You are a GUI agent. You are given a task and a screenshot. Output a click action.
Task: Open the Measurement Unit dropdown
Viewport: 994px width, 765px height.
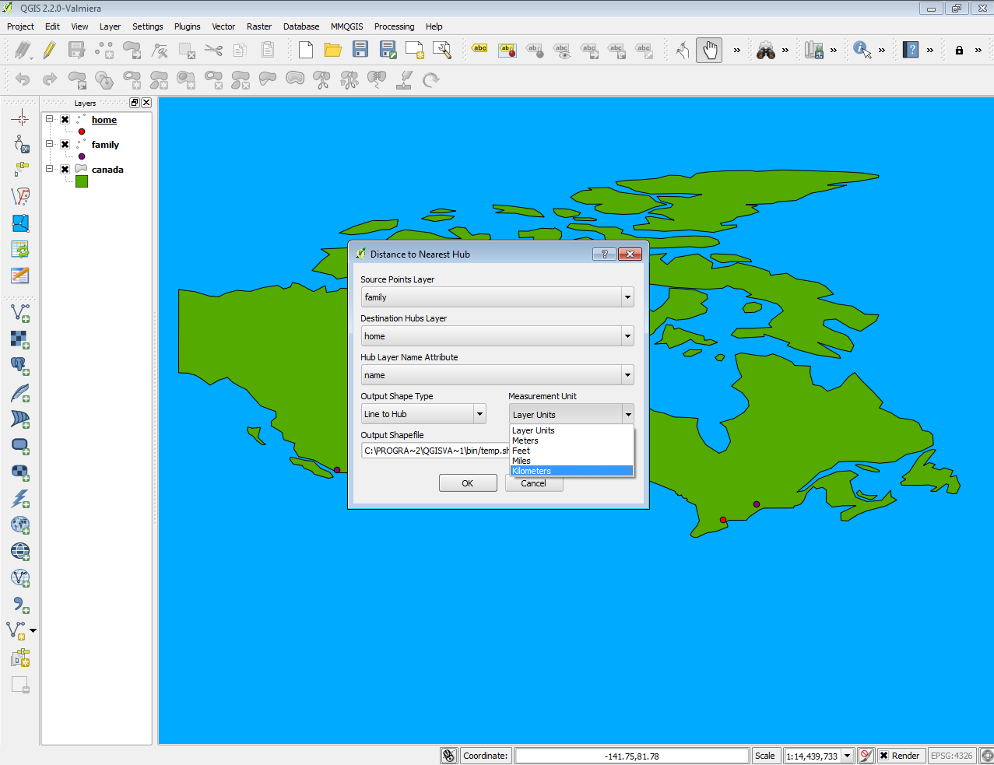(627, 413)
